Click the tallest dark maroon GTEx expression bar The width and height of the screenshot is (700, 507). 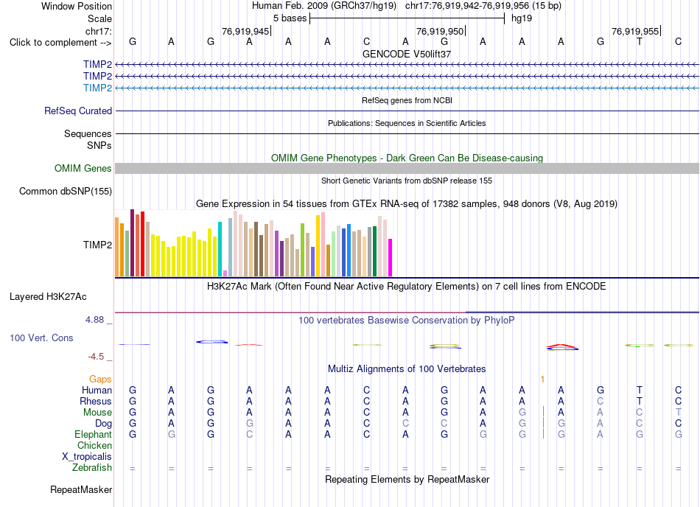pyautogui.click(x=132, y=242)
